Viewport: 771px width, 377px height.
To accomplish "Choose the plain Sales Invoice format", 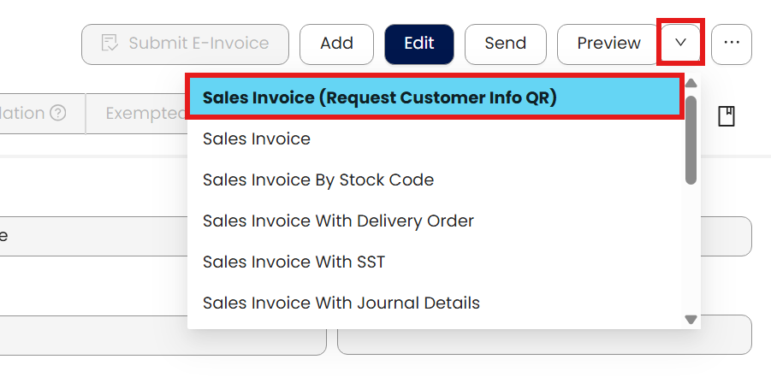I will click(x=257, y=138).
